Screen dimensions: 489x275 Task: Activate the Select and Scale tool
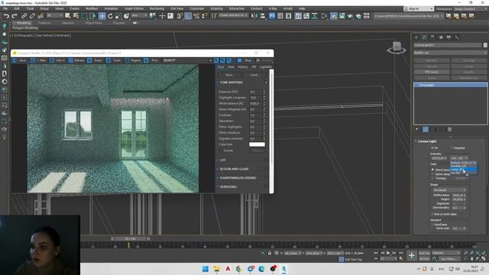click(118, 16)
